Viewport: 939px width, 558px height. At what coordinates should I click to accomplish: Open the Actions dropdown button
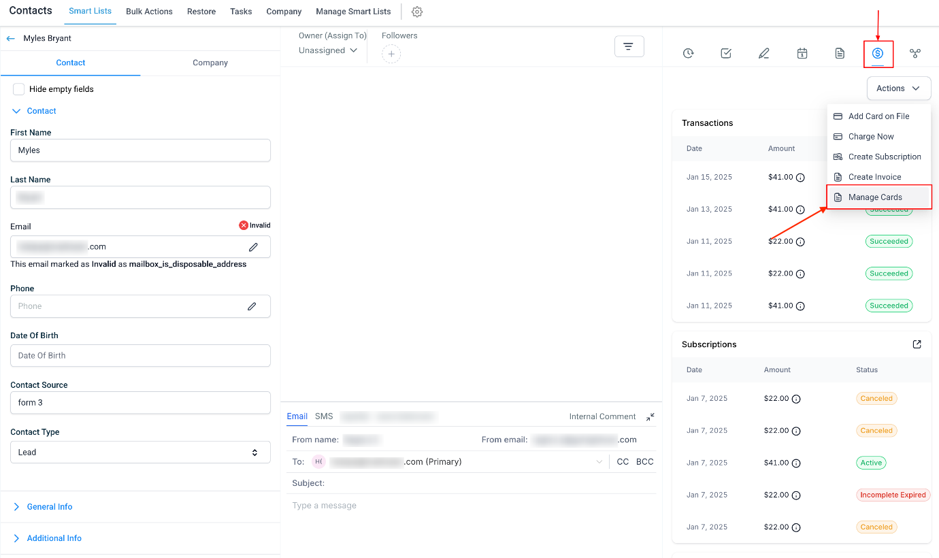[x=899, y=88]
